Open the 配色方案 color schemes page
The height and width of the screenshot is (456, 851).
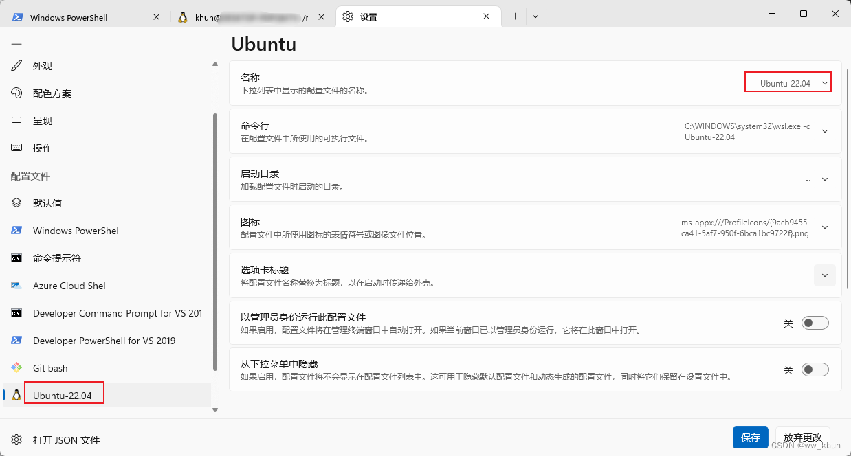pos(52,93)
